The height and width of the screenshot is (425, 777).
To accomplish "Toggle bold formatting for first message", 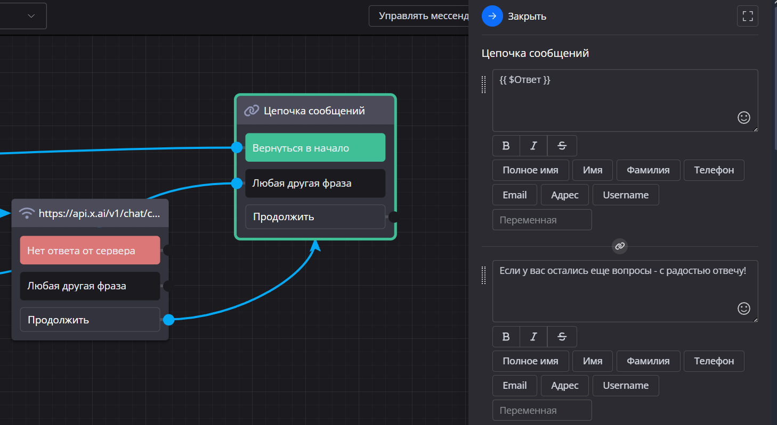I will (x=506, y=146).
